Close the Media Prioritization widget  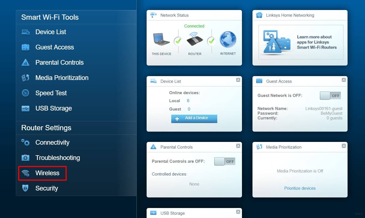click(x=344, y=146)
